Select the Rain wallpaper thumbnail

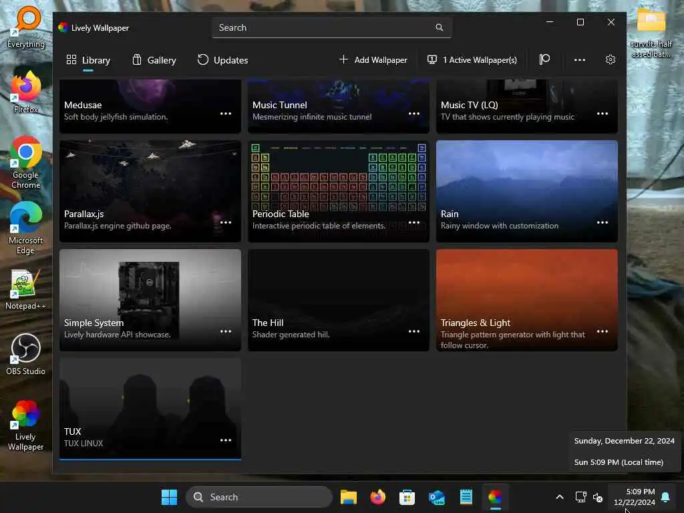527,191
